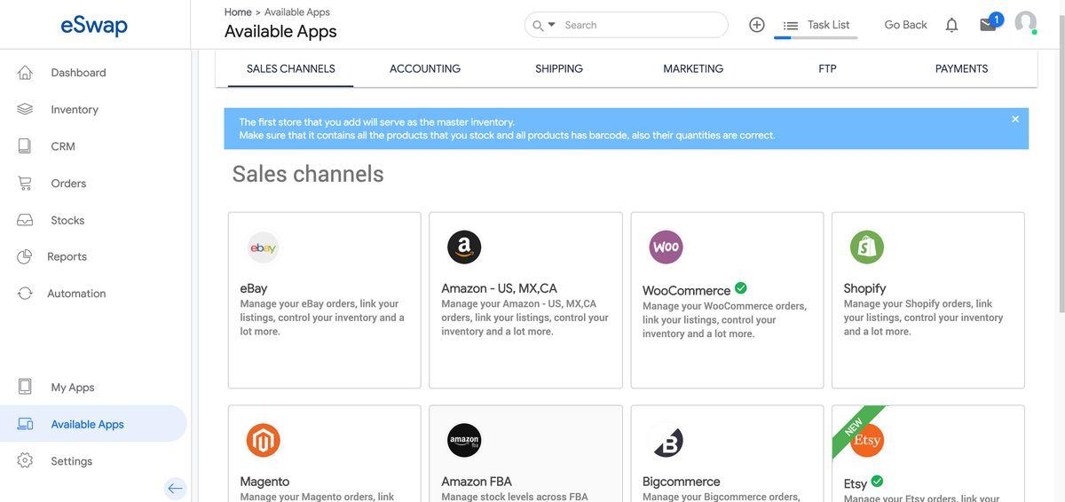Viewport: 1065px width, 502px height.
Task: Click the Shopify card title
Action: coord(865,288)
